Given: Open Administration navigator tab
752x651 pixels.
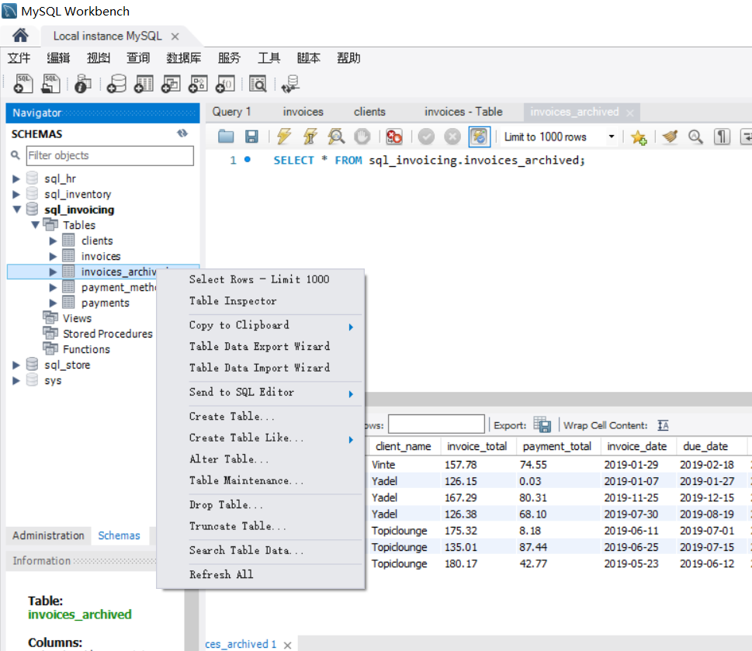Looking at the screenshot, I should coord(48,535).
